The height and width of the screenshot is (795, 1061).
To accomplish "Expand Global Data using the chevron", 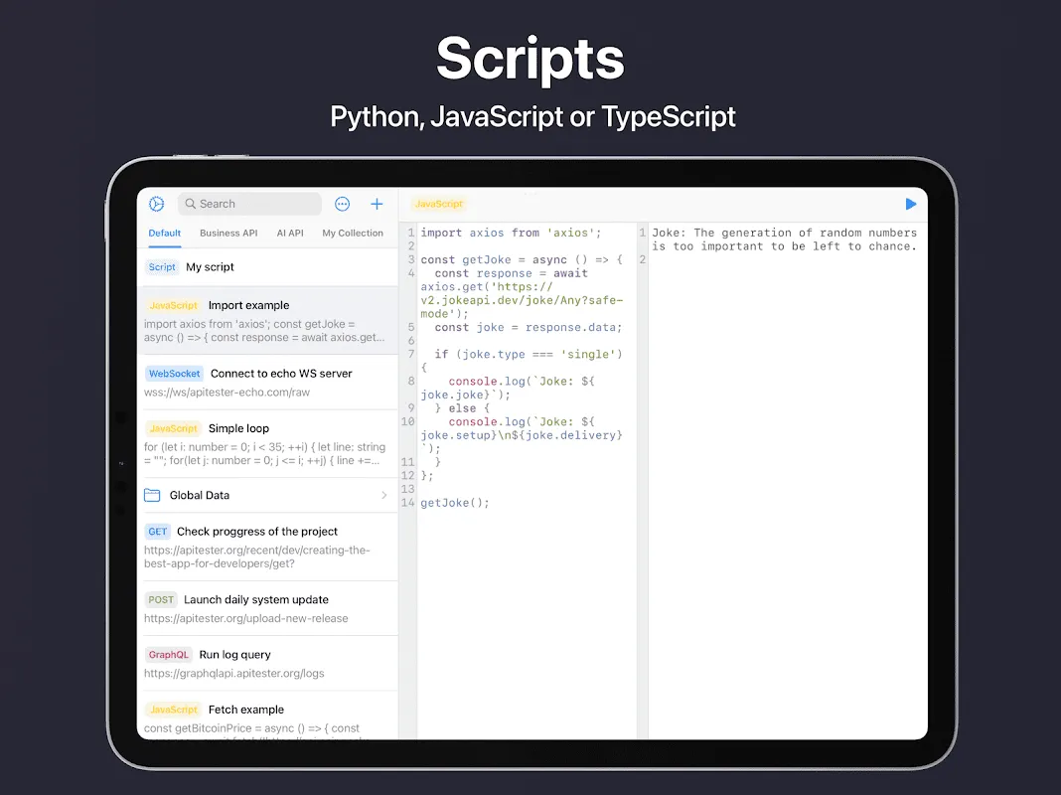I will point(383,495).
